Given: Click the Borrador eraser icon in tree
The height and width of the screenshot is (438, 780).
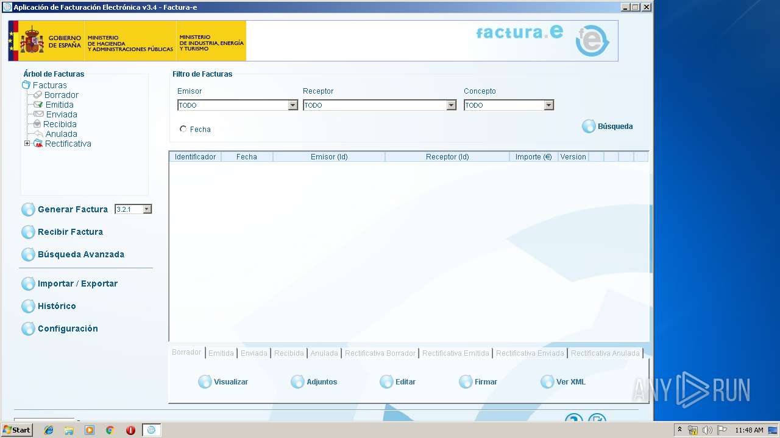Looking at the screenshot, I should point(38,95).
